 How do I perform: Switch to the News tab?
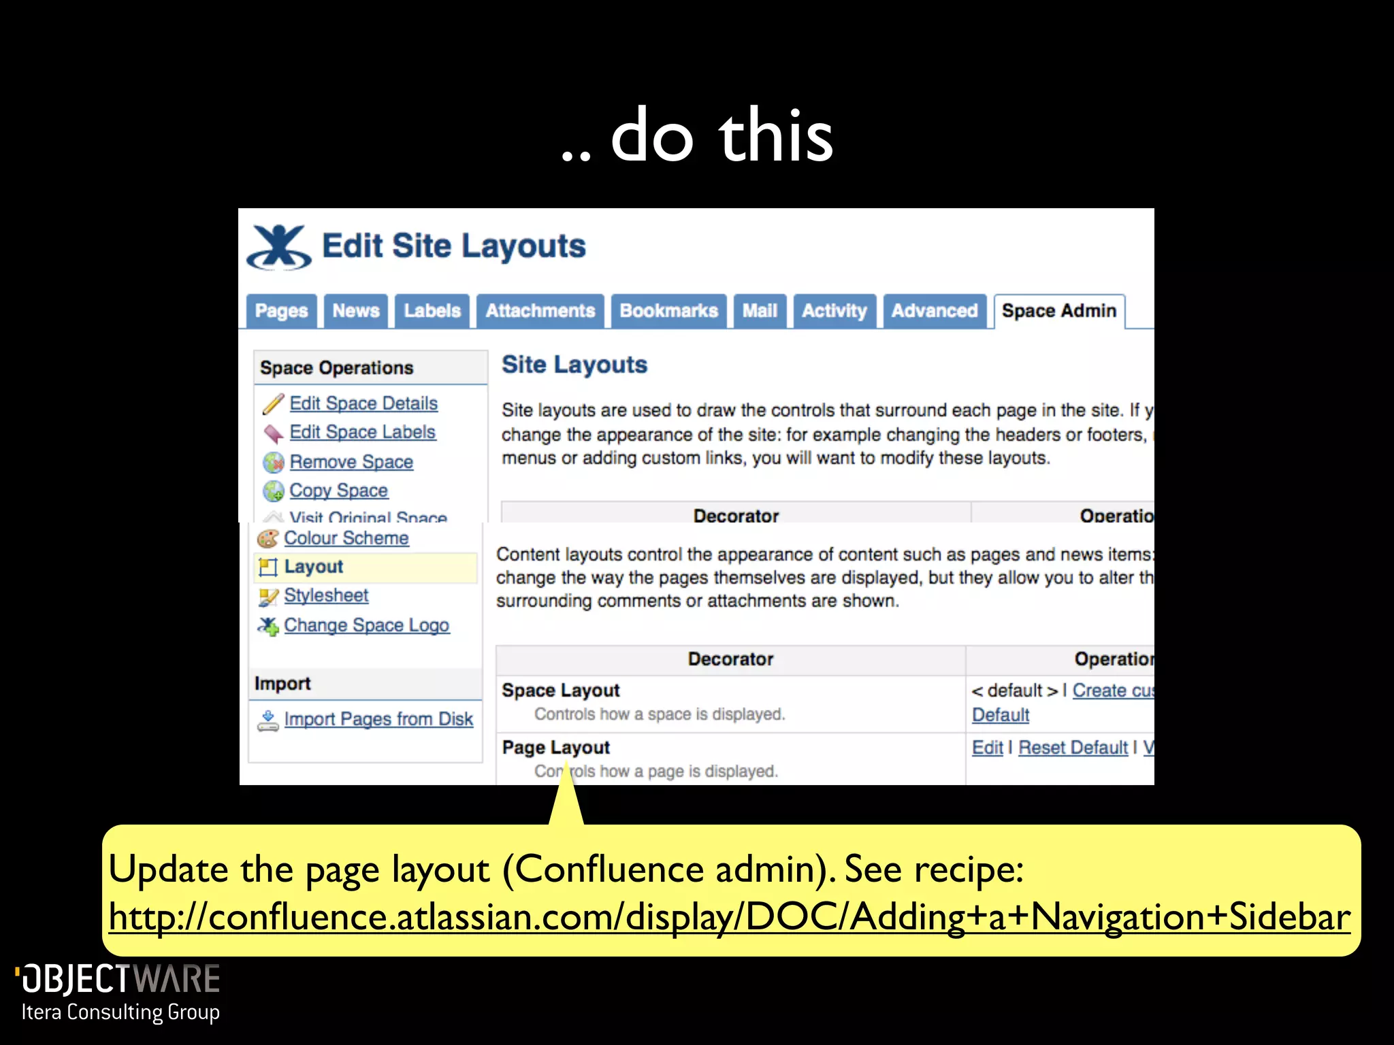pos(355,311)
